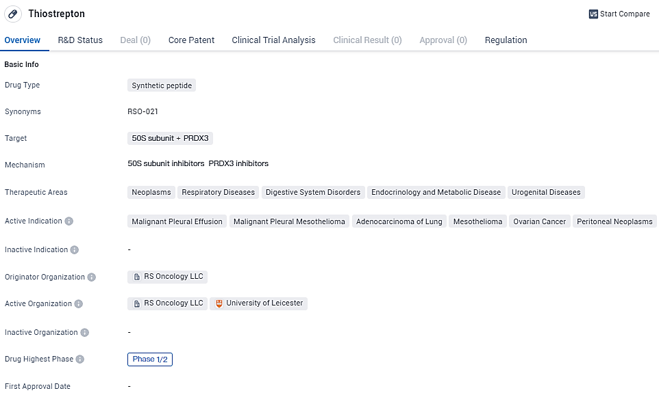Click info icon beside Active Organization
Image resolution: width=659 pixels, height=395 pixels.
coord(79,304)
